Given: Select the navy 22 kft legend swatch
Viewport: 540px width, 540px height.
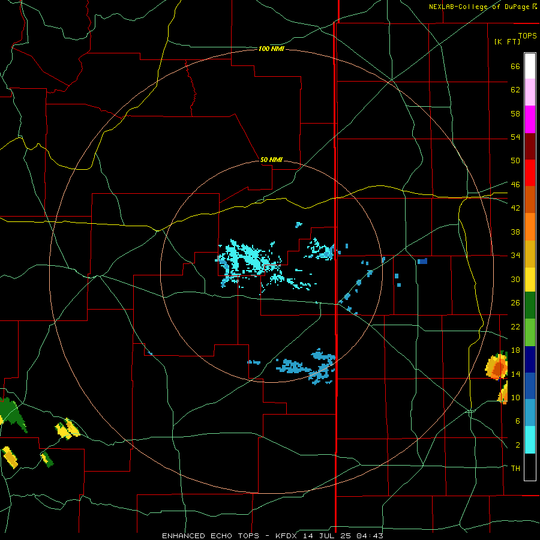Looking at the screenshot, I should 530,359.
